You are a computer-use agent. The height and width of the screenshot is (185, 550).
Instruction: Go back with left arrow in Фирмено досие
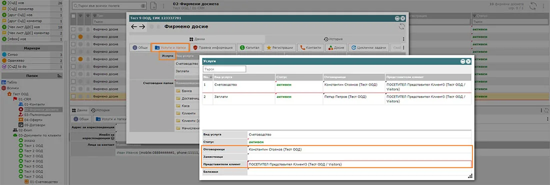point(134,26)
